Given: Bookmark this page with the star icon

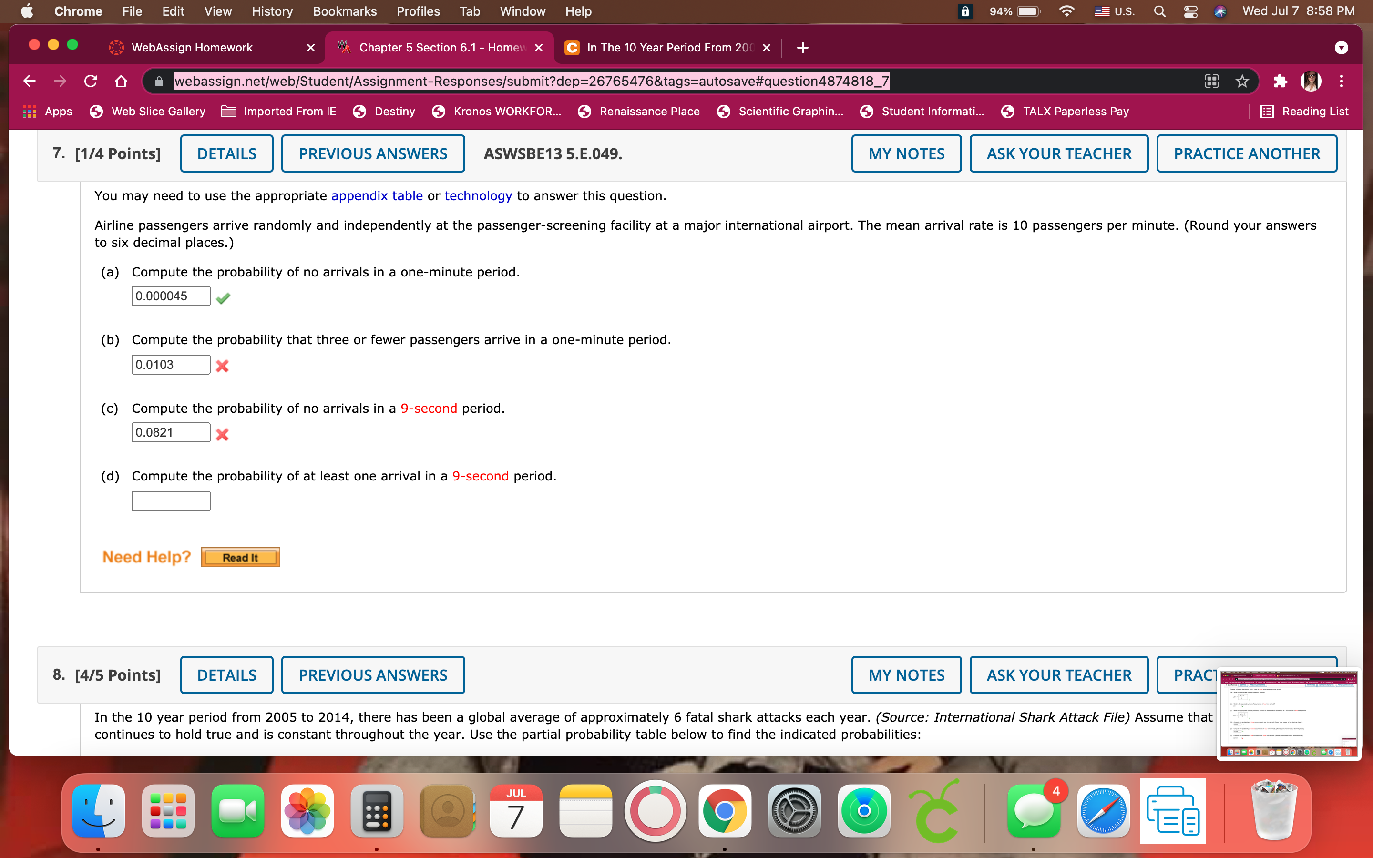Looking at the screenshot, I should click(1242, 81).
